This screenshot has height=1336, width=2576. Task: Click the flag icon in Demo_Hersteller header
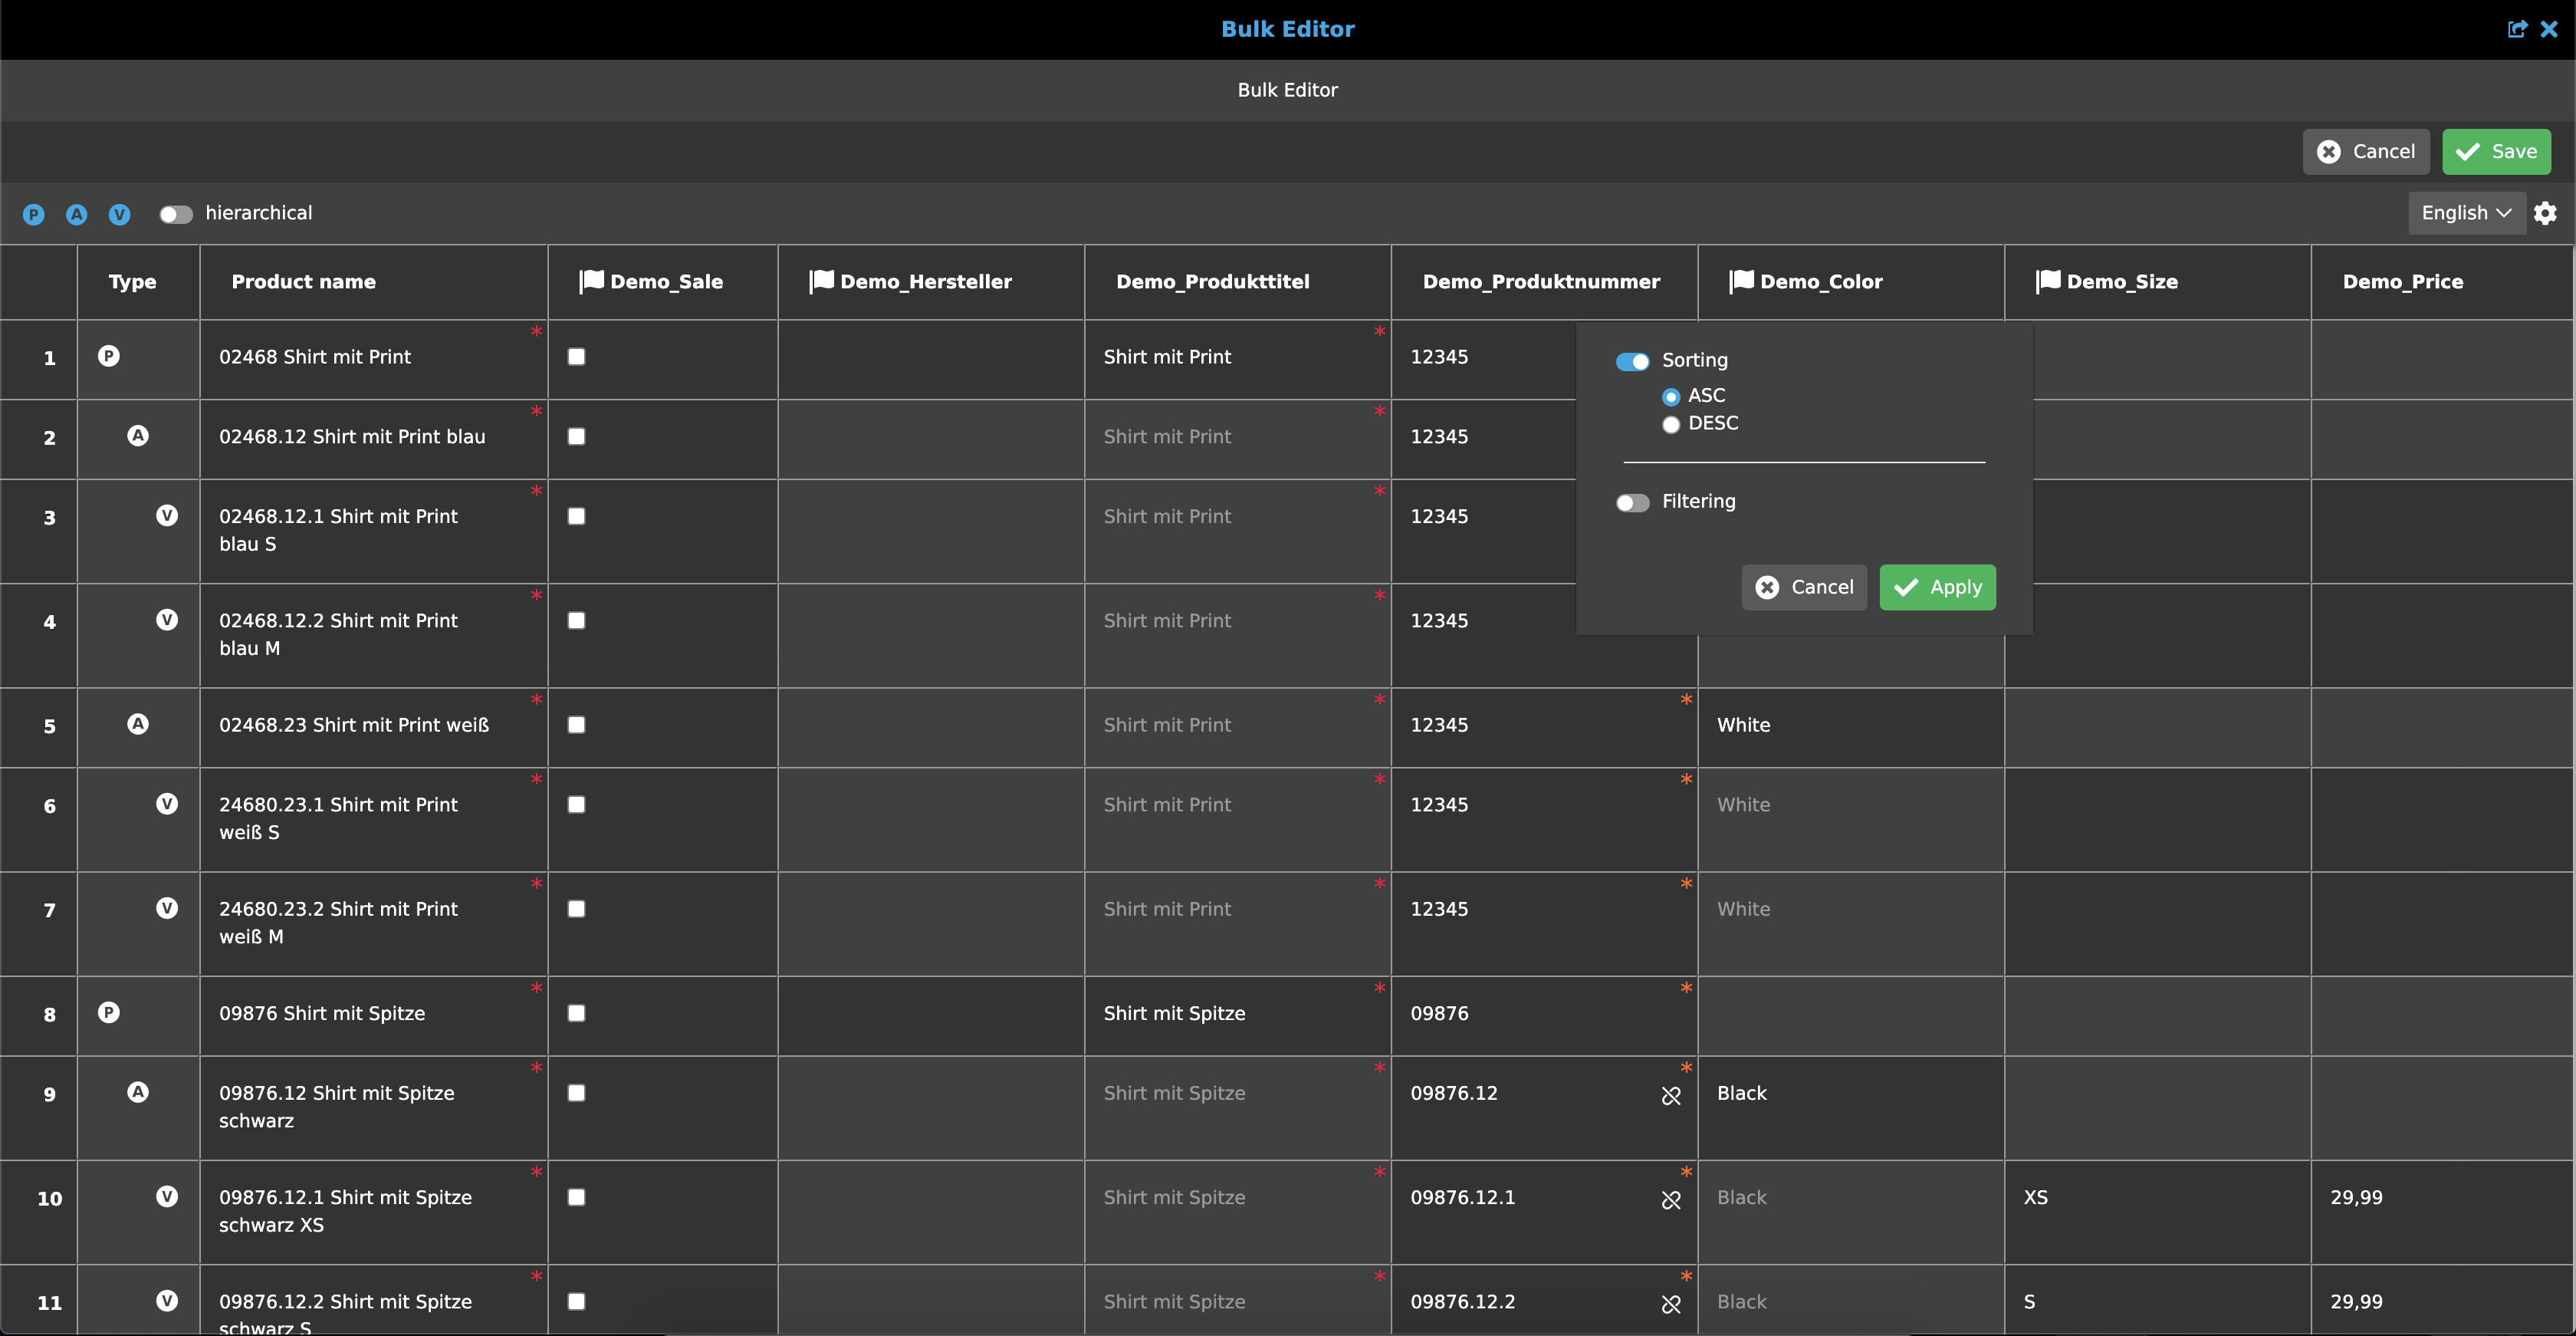point(821,281)
